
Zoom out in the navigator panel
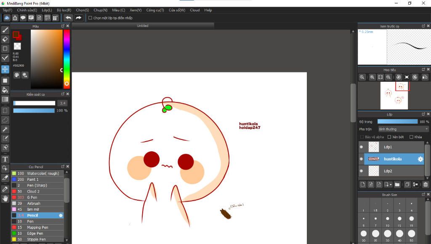click(x=388, y=77)
